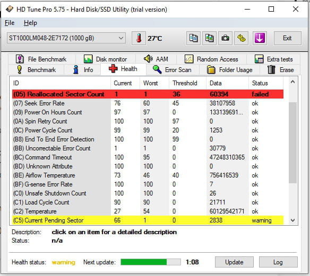Click the Data column header
The height and width of the screenshot is (276, 310).
(227, 83)
